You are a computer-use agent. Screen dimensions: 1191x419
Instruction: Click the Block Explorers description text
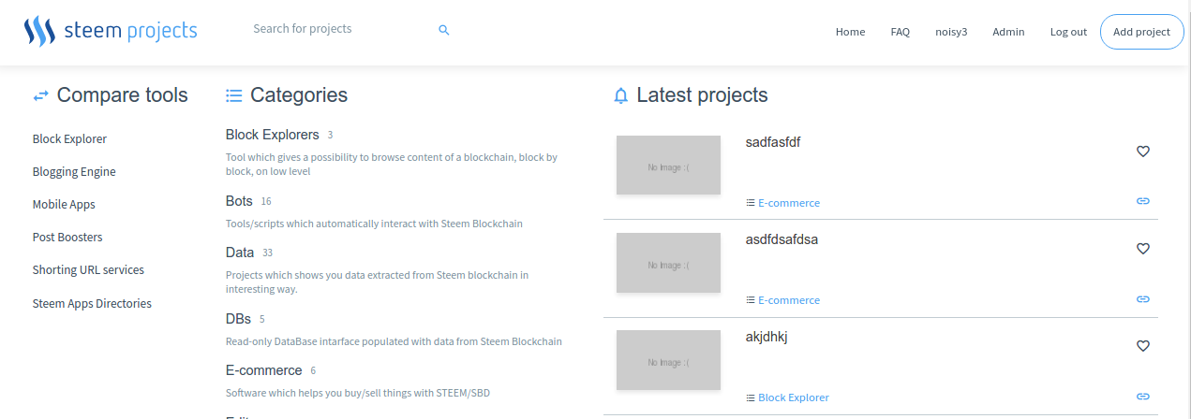[392, 165]
